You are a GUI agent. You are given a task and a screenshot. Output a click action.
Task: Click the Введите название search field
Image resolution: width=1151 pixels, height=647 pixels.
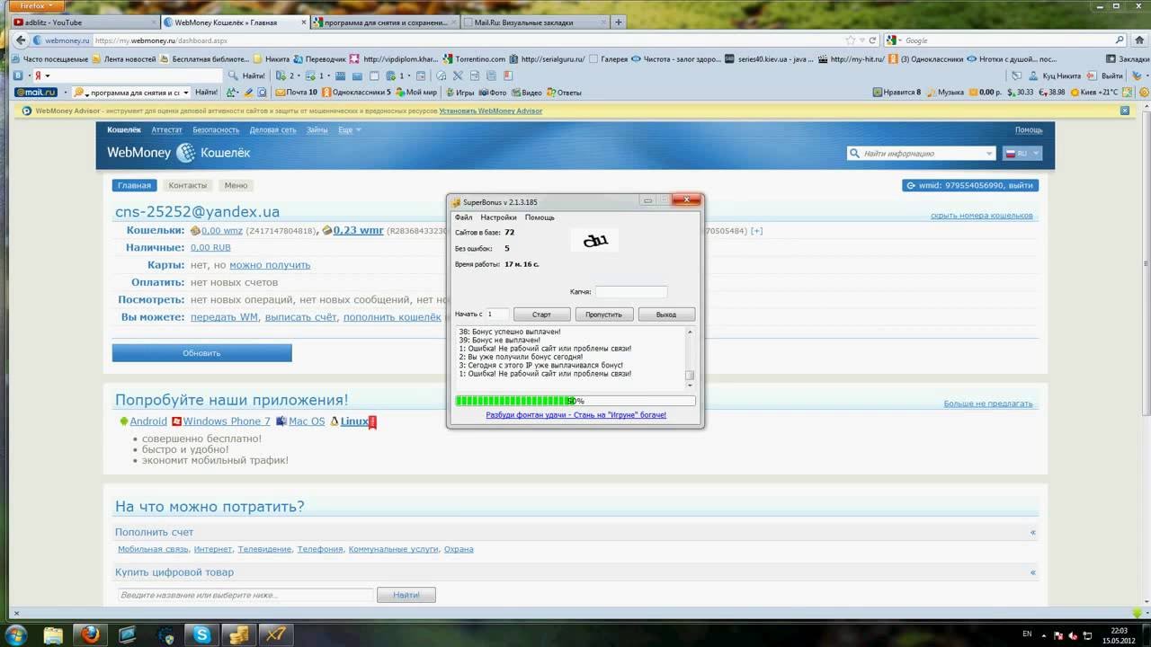pos(245,595)
